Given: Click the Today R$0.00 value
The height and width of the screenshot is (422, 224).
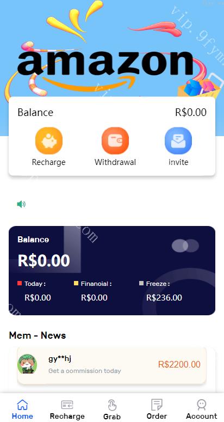Looking at the screenshot, I should click(x=38, y=298).
